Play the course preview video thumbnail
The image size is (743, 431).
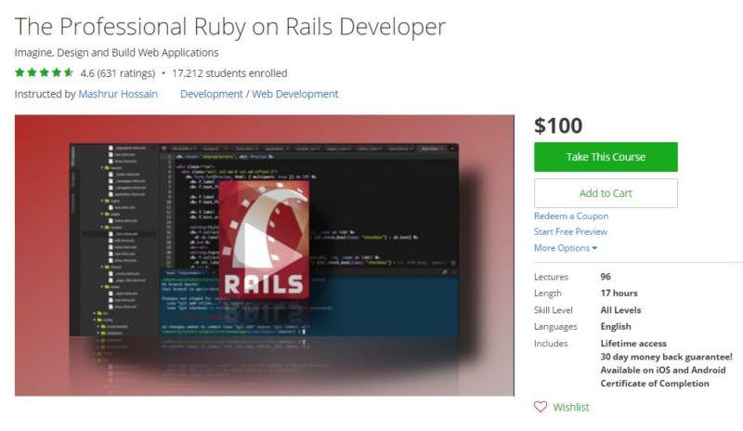tap(265, 255)
